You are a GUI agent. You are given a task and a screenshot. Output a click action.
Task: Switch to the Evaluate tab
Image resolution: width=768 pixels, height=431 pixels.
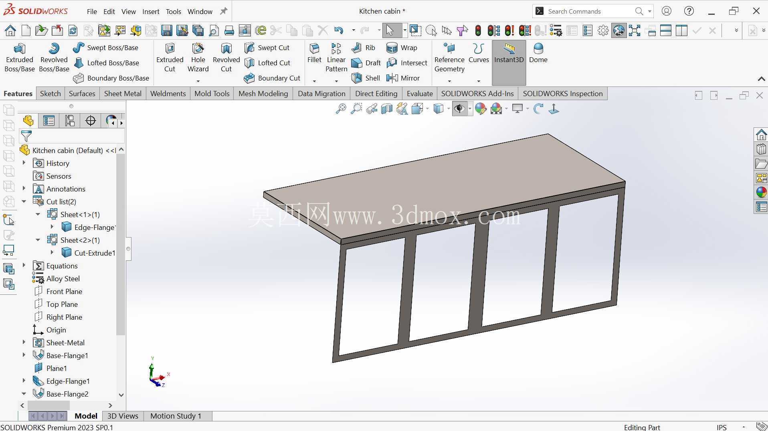click(420, 94)
